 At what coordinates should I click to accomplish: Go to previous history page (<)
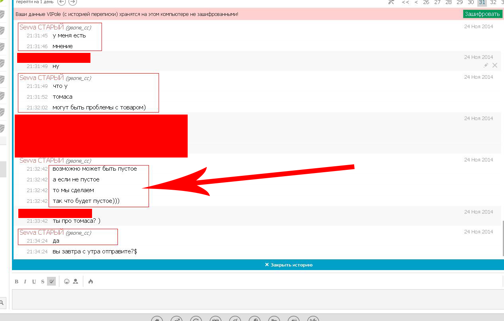tap(416, 2)
